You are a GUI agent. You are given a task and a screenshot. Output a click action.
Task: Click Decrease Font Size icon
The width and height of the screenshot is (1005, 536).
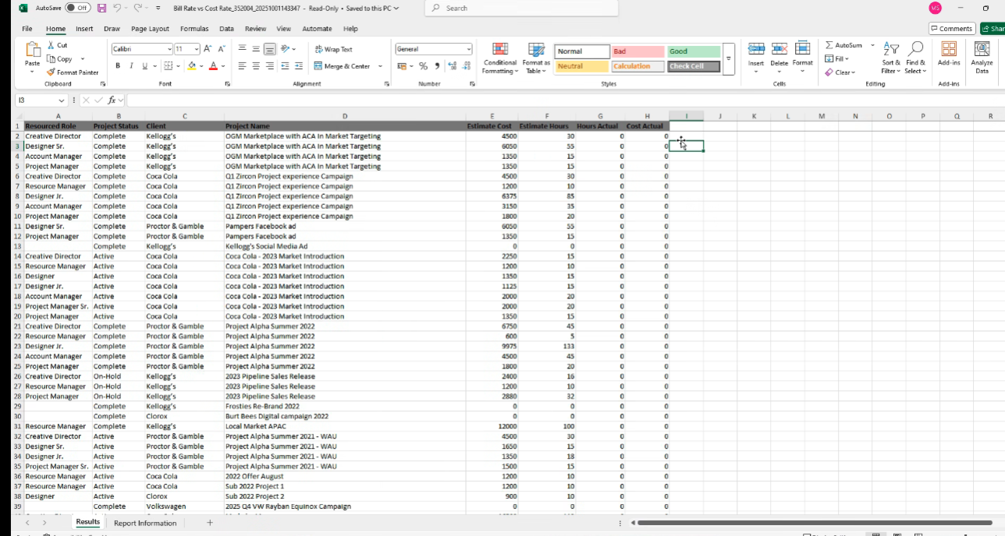[x=222, y=48]
